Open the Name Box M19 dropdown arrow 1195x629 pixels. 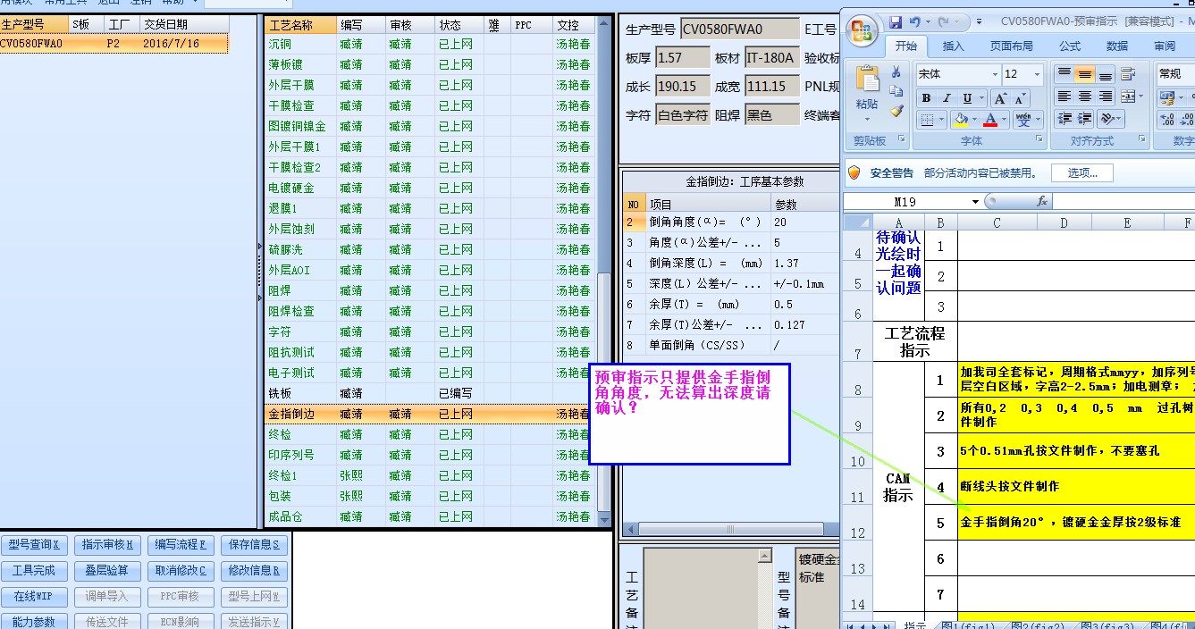coord(975,202)
